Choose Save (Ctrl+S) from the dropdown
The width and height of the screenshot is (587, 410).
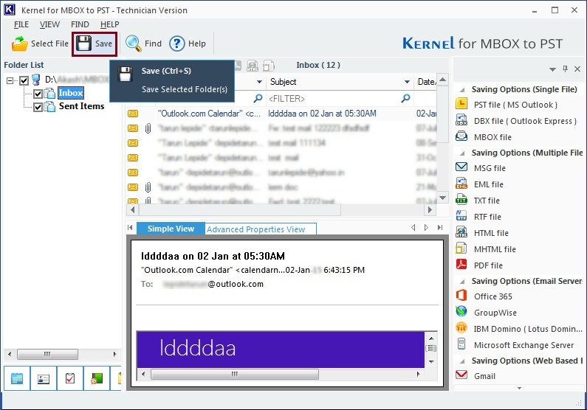(x=166, y=71)
